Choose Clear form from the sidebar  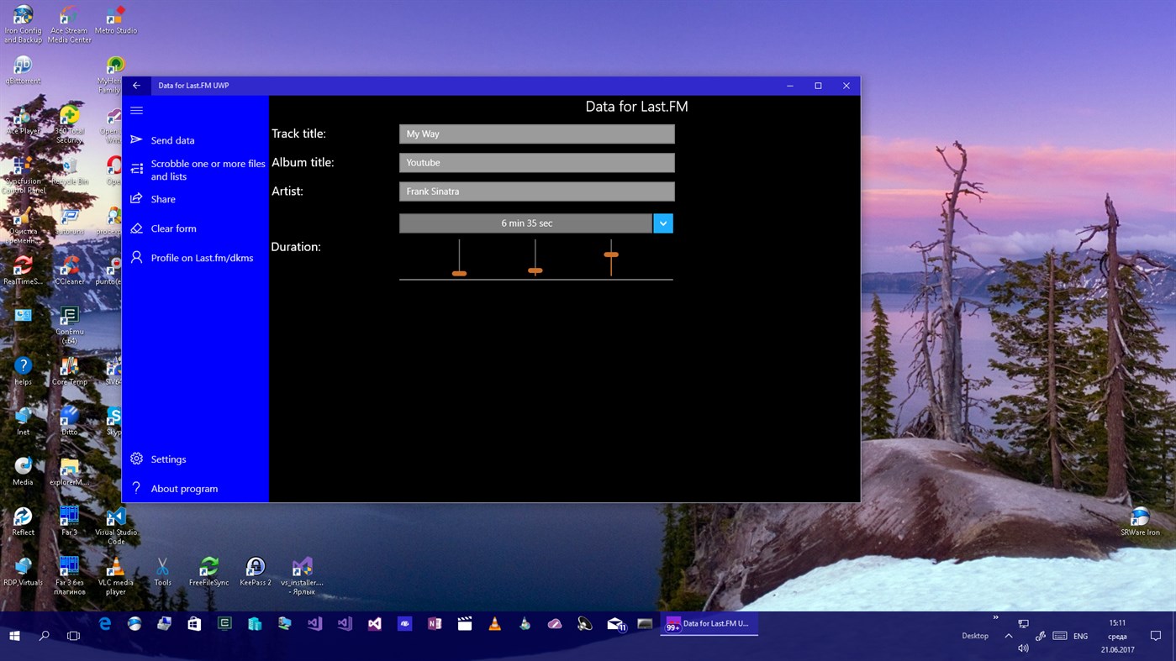point(173,228)
